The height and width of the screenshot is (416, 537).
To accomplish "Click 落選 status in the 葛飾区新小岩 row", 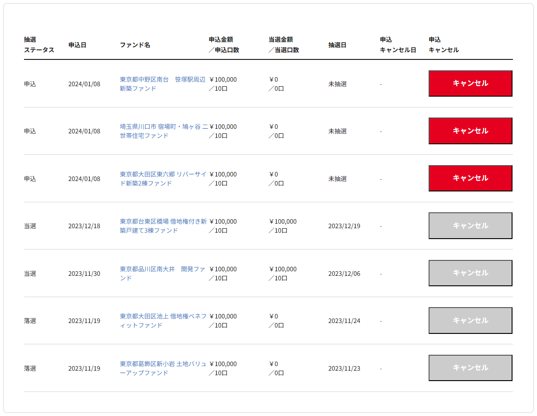I will (30, 368).
